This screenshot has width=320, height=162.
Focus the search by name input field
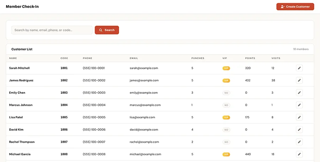tap(52, 30)
